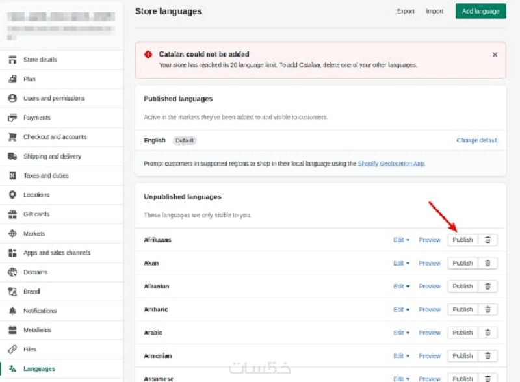The image size is (520, 382).
Task: Click Change default language link
Action: (x=477, y=140)
